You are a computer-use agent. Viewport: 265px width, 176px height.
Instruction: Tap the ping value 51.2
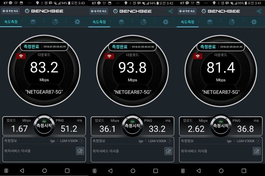69,129
